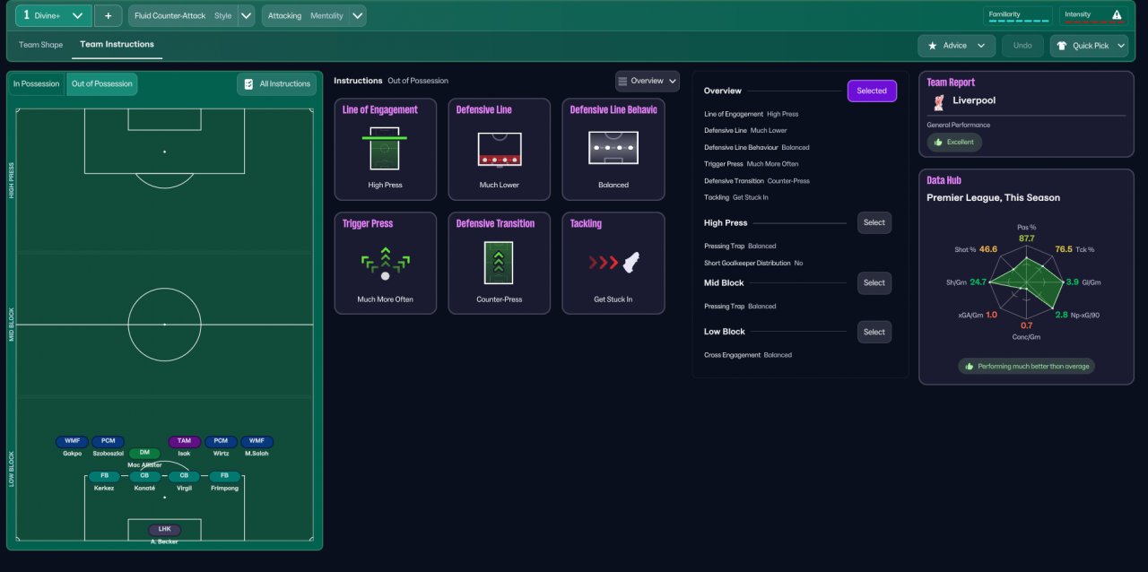
Task: Click the Performing much better than average badge
Action: click(1026, 366)
